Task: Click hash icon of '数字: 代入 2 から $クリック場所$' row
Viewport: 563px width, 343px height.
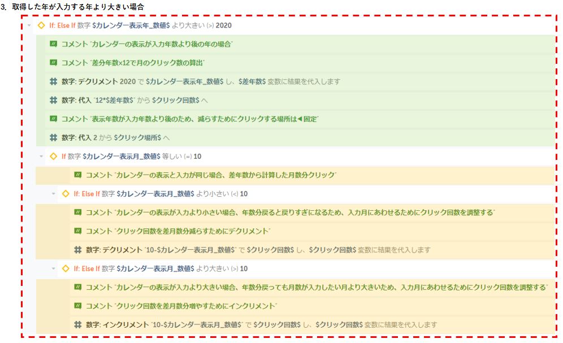Action: pyautogui.click(x=53, y=137)
